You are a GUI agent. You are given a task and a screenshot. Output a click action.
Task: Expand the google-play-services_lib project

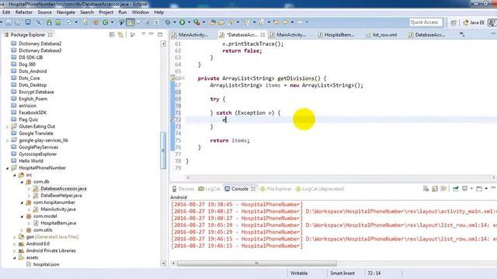[7, 140]
